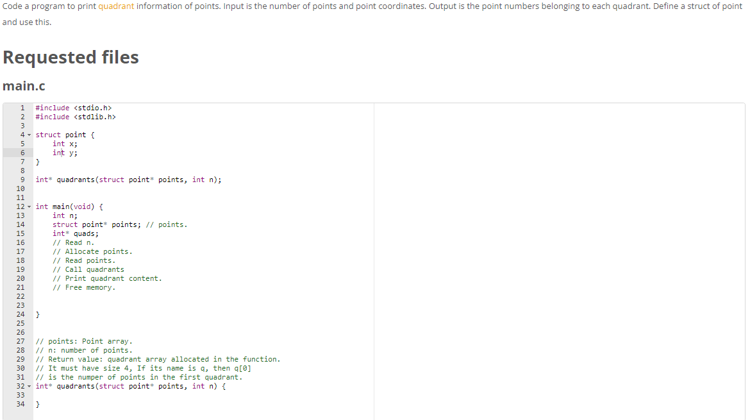750x420 pixels.
Task: Click the main.c file heading
Action: click(x=24, y=85)
